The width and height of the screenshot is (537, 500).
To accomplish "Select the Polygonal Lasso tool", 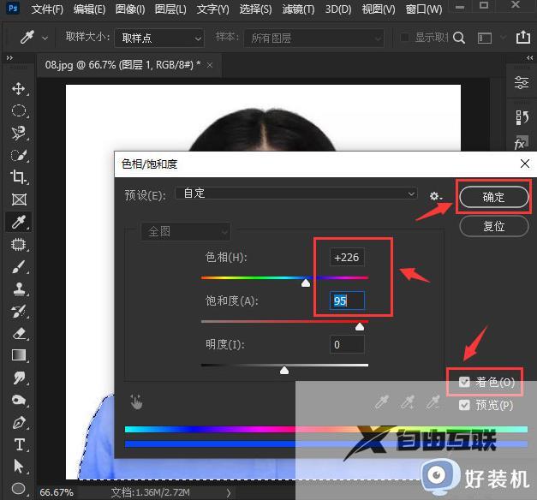I will [x=19, y=133].
